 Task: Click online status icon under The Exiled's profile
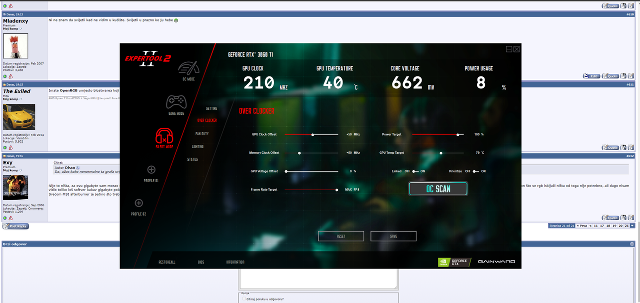[x=5, y=147]
